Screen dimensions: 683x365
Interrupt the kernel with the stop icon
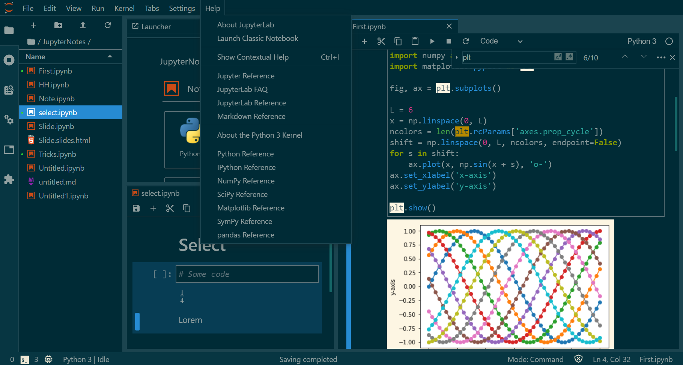pyautogui.click(x=449, y=41)
